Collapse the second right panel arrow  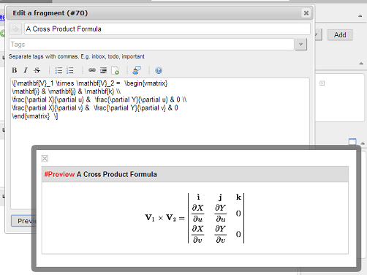click(x=361, y=64)
